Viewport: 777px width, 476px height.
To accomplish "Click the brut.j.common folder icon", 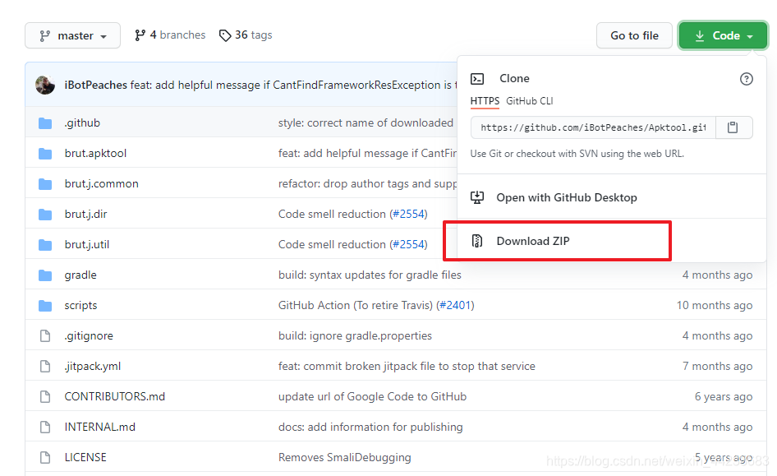I will click(45, 184).
